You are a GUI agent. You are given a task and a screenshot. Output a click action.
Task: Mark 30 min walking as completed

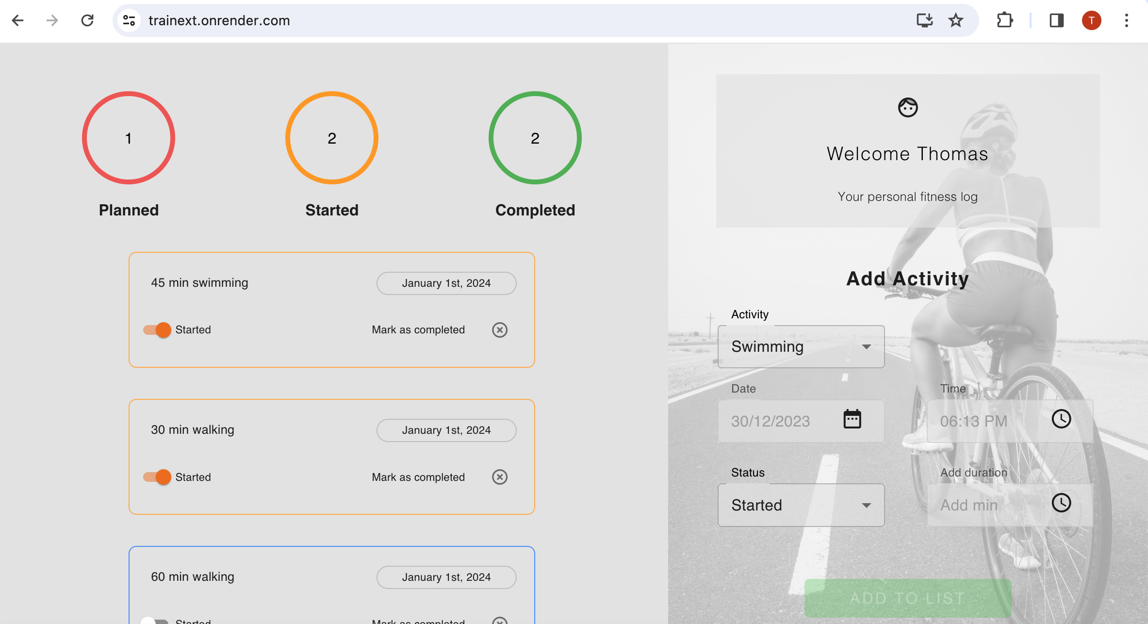[x=418, y=477]
